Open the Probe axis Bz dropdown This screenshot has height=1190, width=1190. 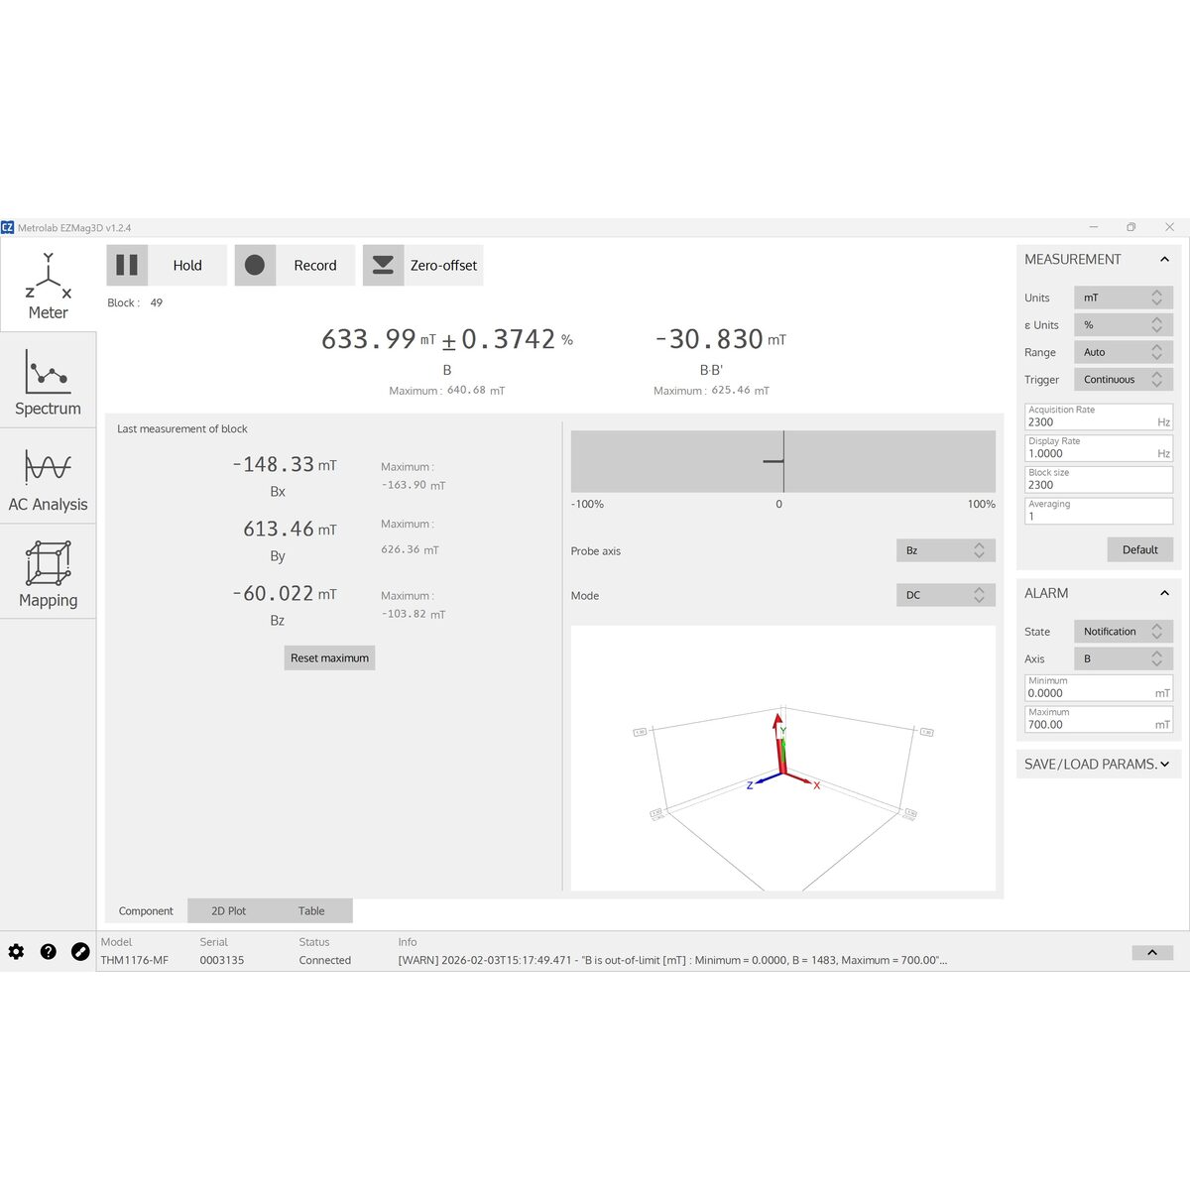(x=946, y=550)
